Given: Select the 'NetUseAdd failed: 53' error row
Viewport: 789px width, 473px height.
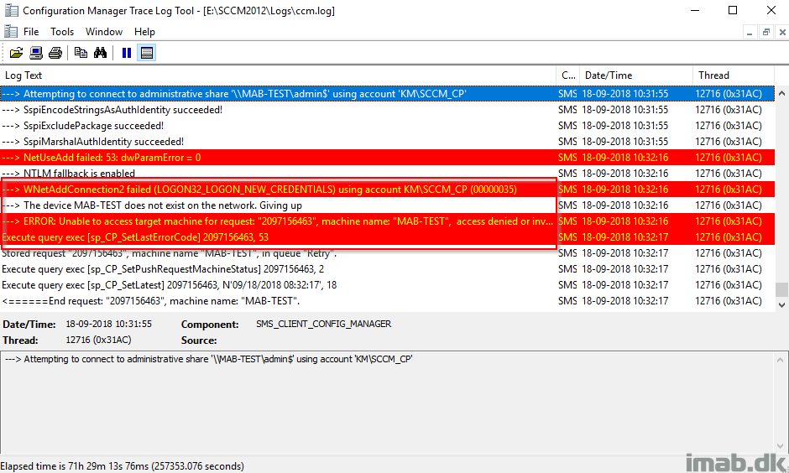Looking at the screenshot, I should point(388,158).
